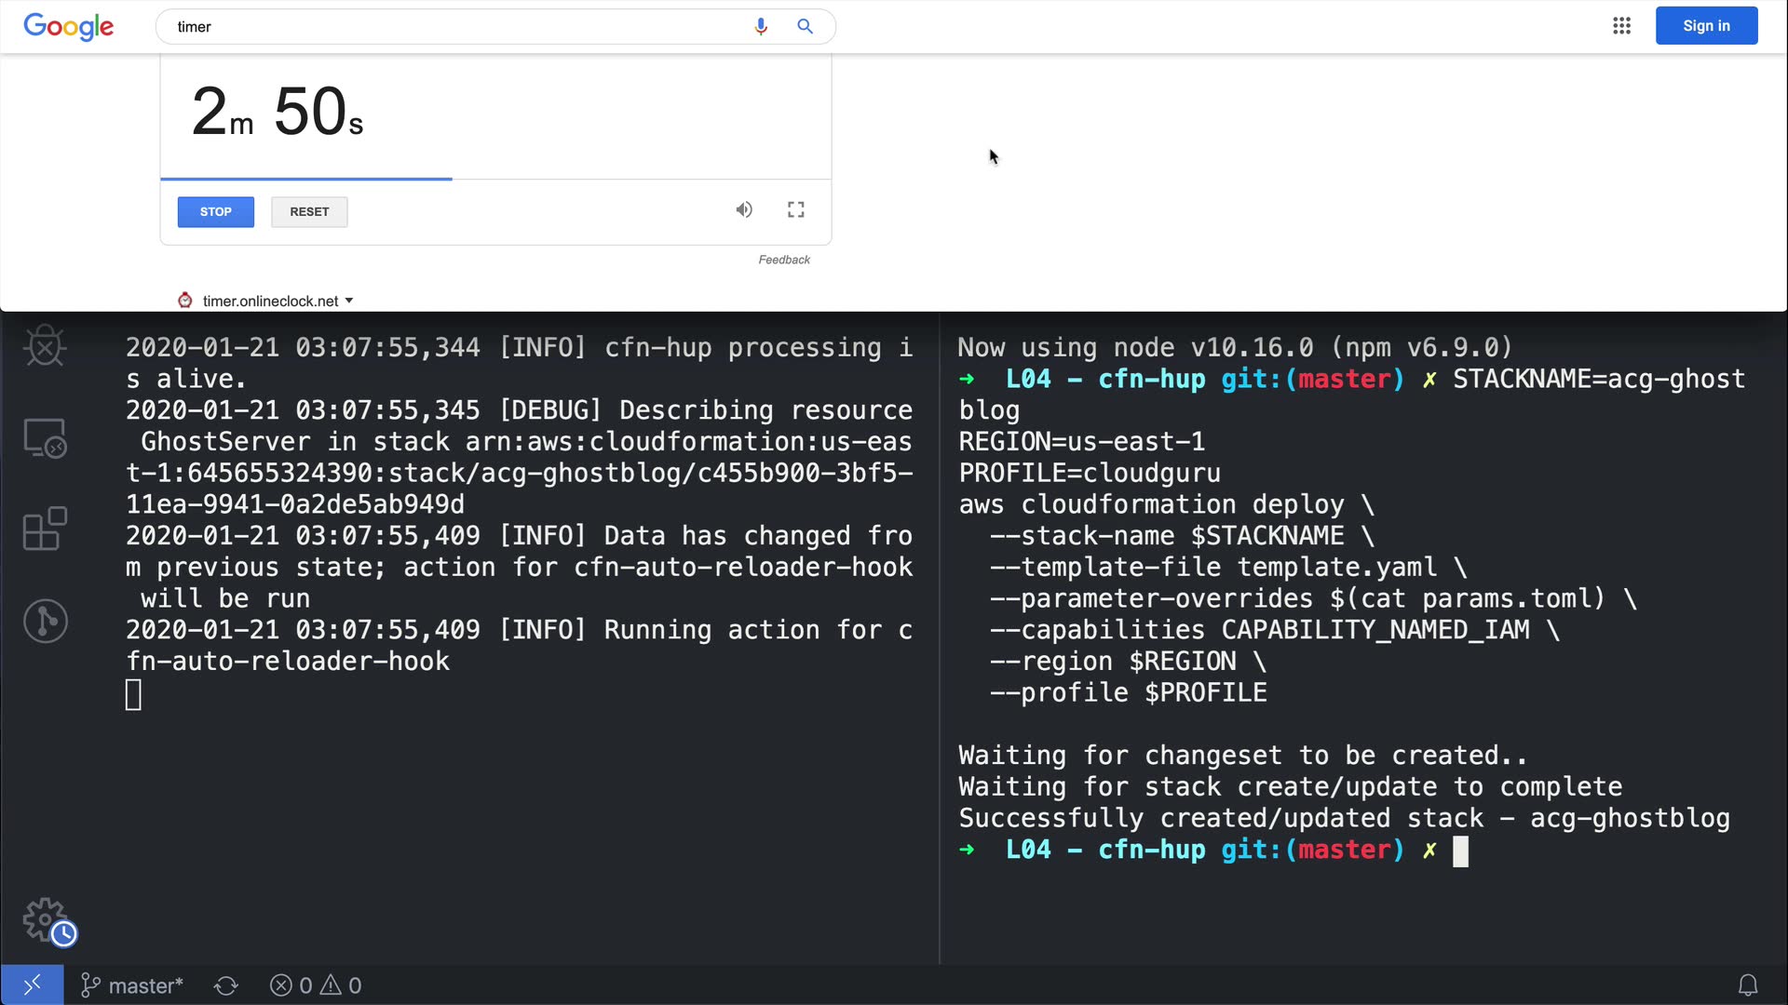This screenshot has height=1005, width=1788.
Task: Click the search magnifier icon
Action: pyautogui.click(x=806, y=26)
